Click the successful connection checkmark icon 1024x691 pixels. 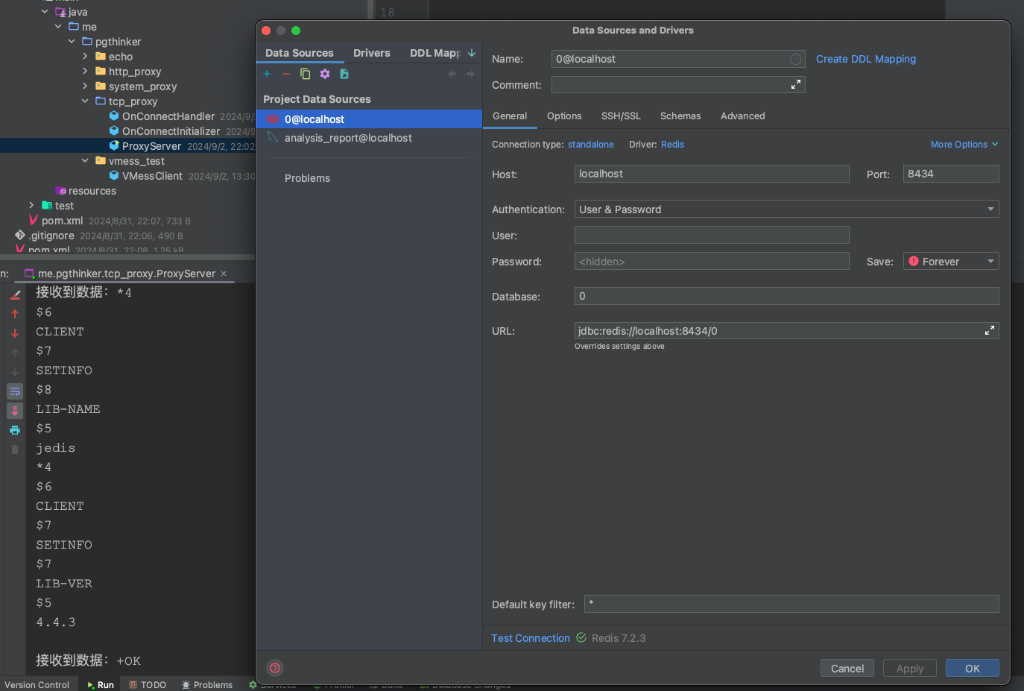(581, 638)
